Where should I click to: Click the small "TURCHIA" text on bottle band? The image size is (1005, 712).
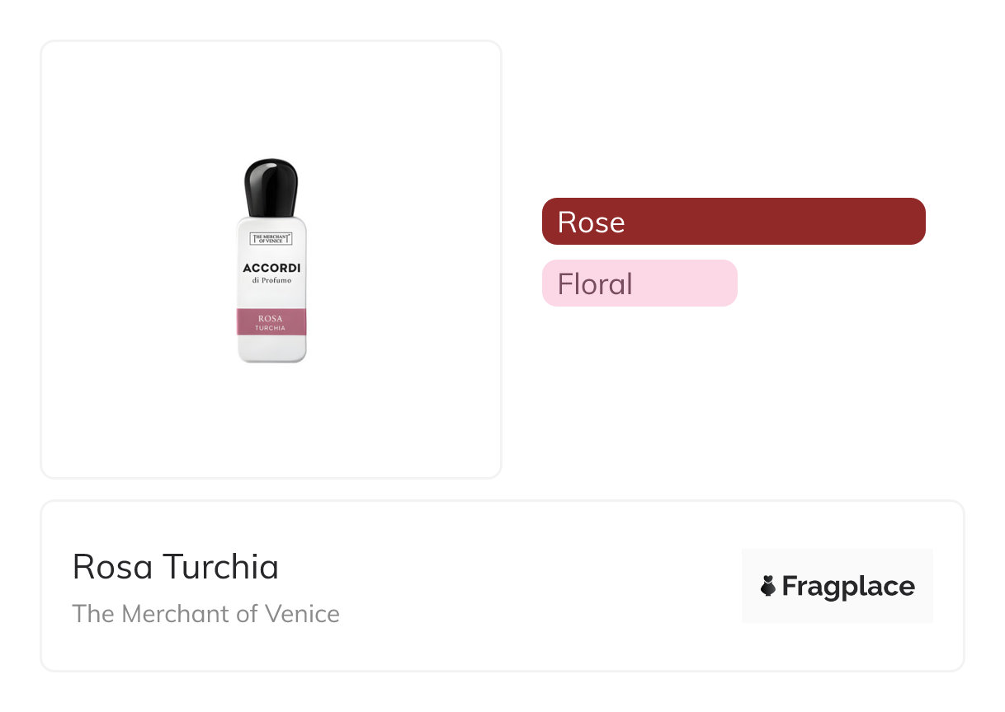coord(271,328)
